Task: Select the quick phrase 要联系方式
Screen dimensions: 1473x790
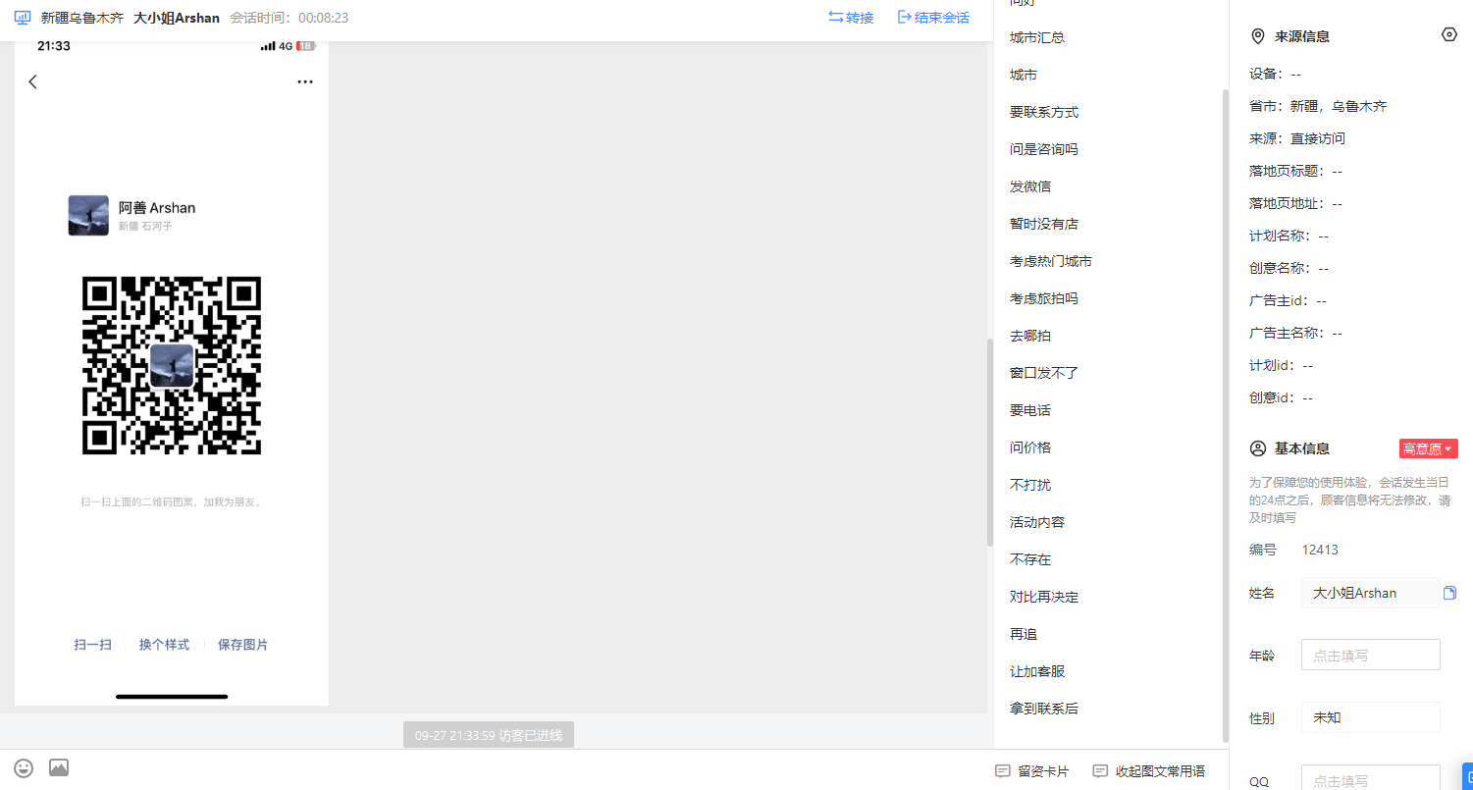Action: [1044, 112]
